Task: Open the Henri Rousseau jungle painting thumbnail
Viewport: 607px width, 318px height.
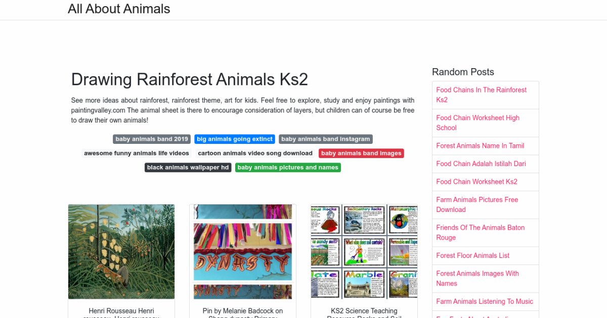Action: 121,251
